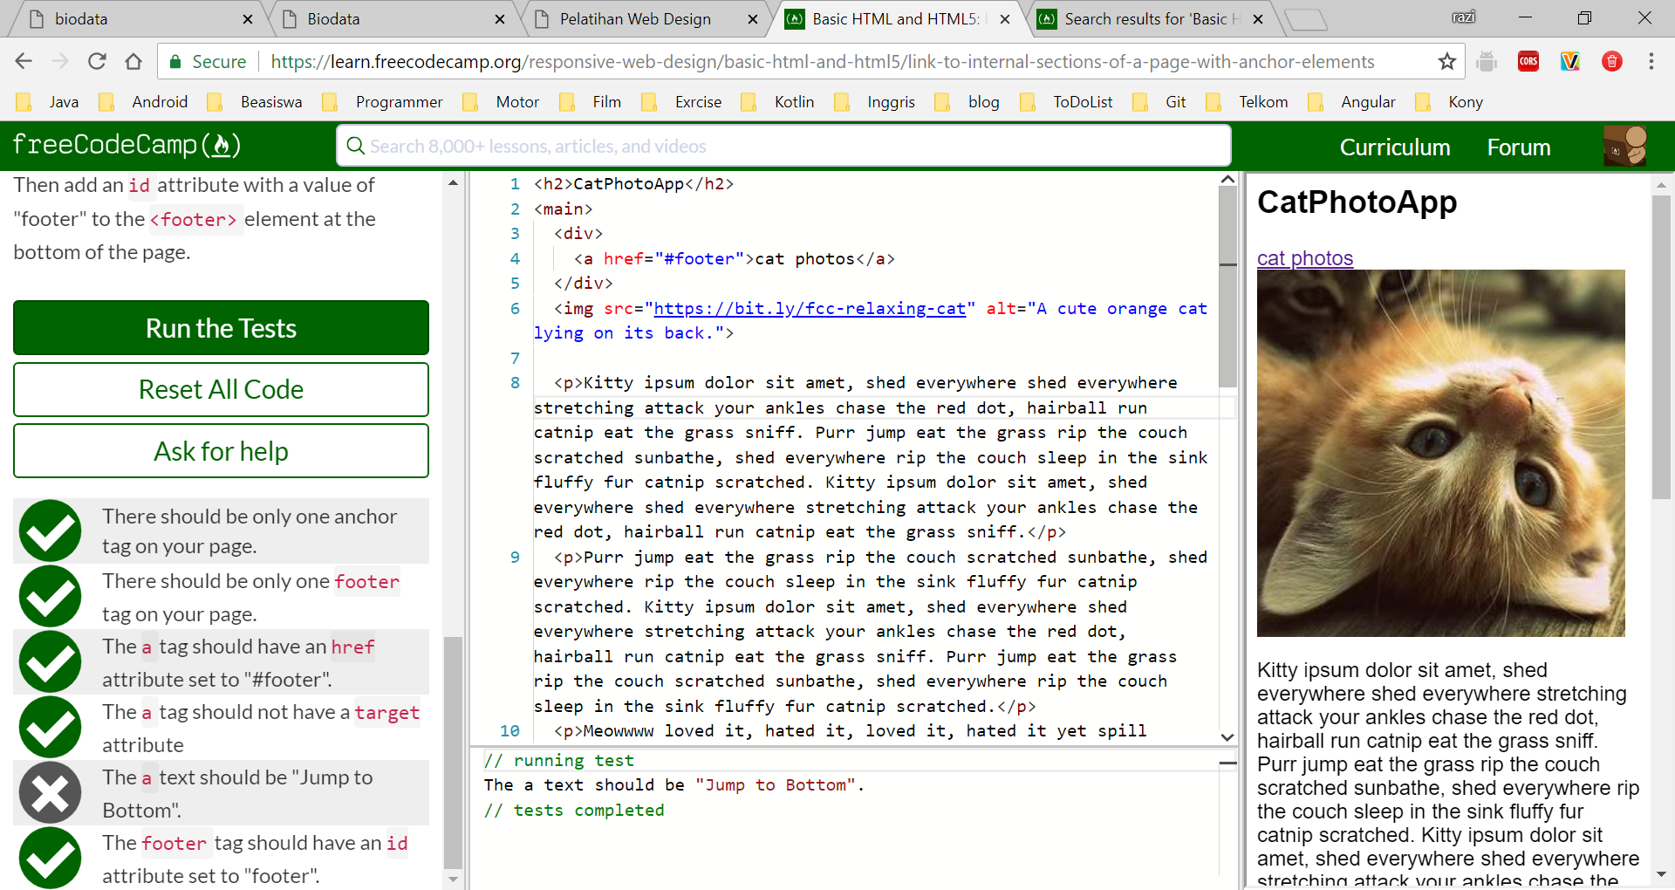Click the failed 'Jump to Bottom' test icon
Viewport: 1675px width, 890px height.
click(51, 792)
